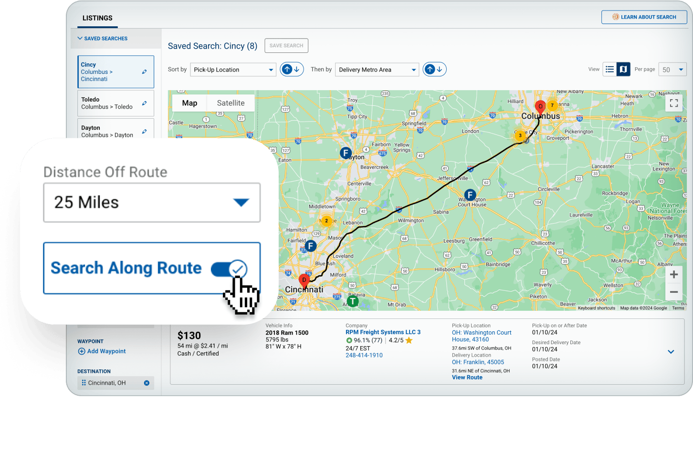Toggle Pick-Up Location sort direction
Viewport: 693px width, 461px height.
tap(292, 70)
